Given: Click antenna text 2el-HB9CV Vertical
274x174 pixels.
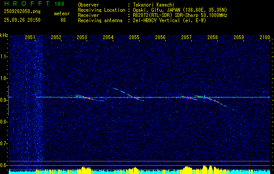Looking at the screenshot, I should click(156, 20).
